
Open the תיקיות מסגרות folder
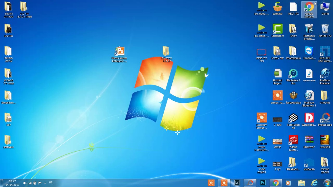click(9, 10)
